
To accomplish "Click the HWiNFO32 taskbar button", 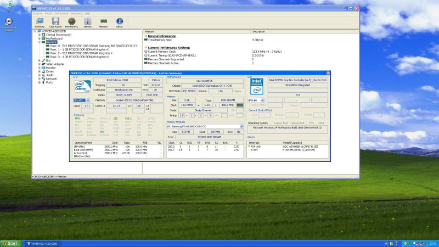I will coord(43,244).
